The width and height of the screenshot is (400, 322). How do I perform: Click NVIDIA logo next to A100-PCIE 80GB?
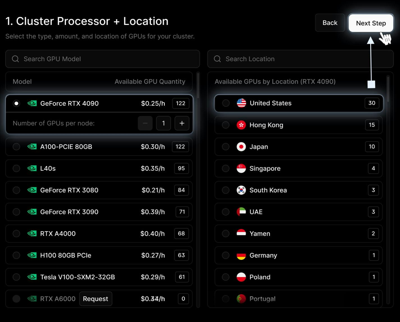[x=32, y=147]
